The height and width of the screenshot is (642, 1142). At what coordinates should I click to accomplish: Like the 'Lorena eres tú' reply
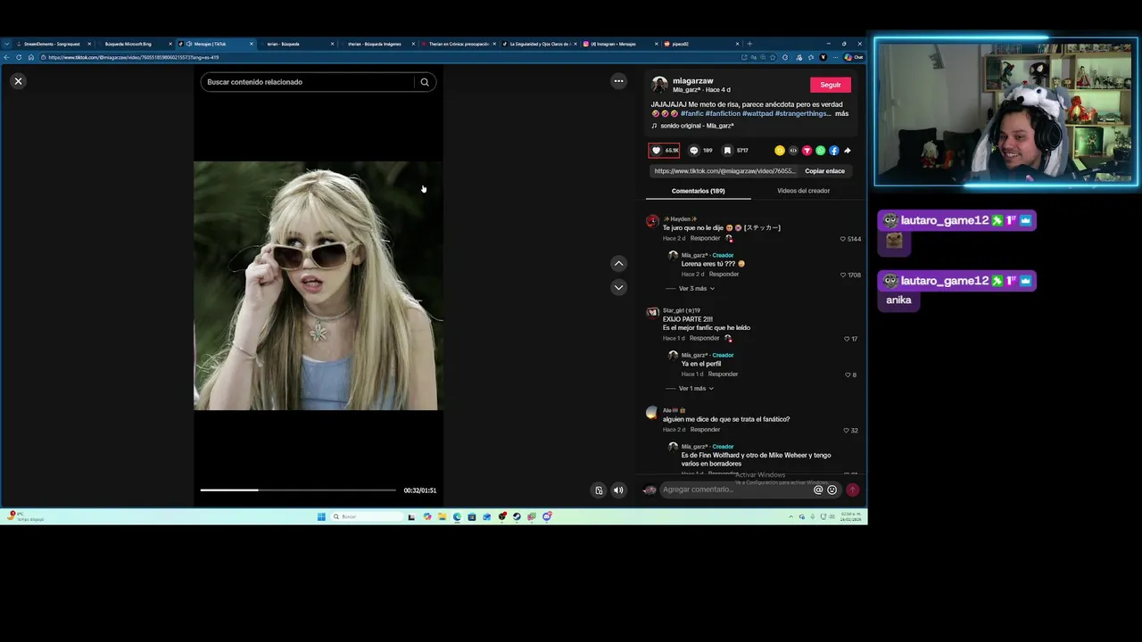842,275
